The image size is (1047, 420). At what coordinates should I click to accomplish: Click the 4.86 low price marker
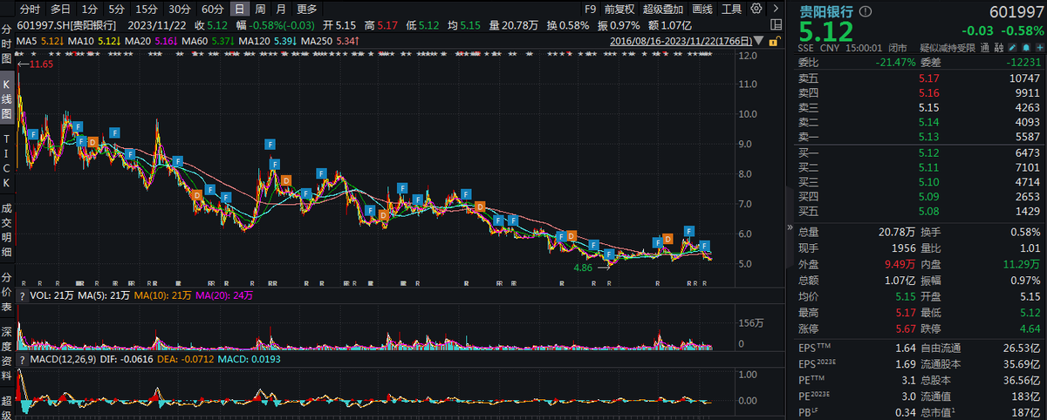pyautogui.click(x=585, y=268)
